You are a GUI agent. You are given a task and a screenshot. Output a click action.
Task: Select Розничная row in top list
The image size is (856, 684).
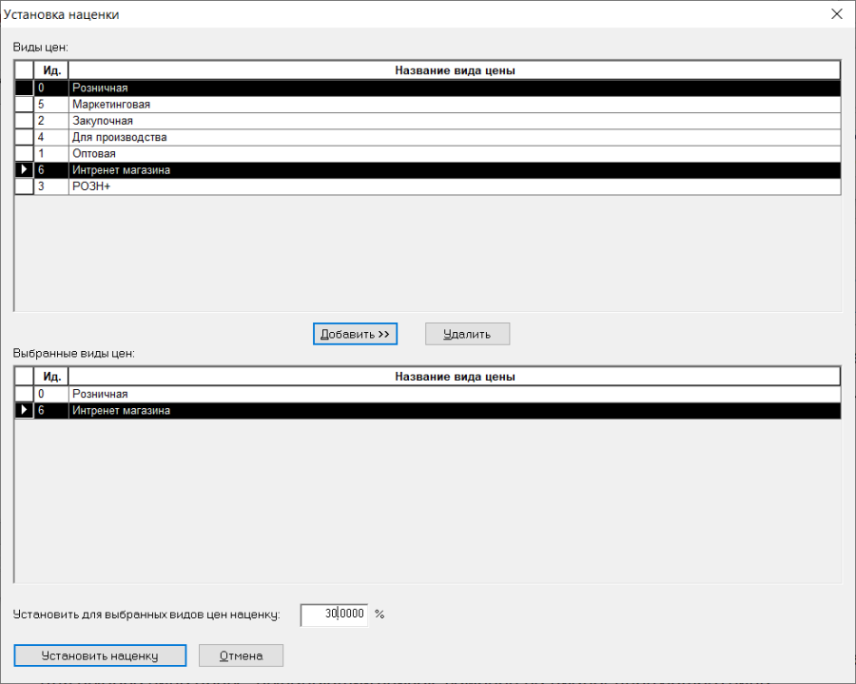427,88
